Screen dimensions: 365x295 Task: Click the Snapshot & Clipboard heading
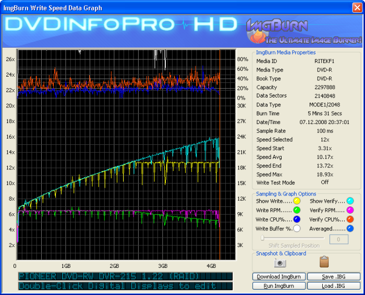point(281,253)
